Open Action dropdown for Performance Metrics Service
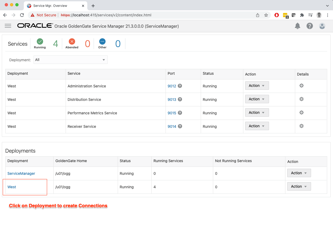 [257, 113]
